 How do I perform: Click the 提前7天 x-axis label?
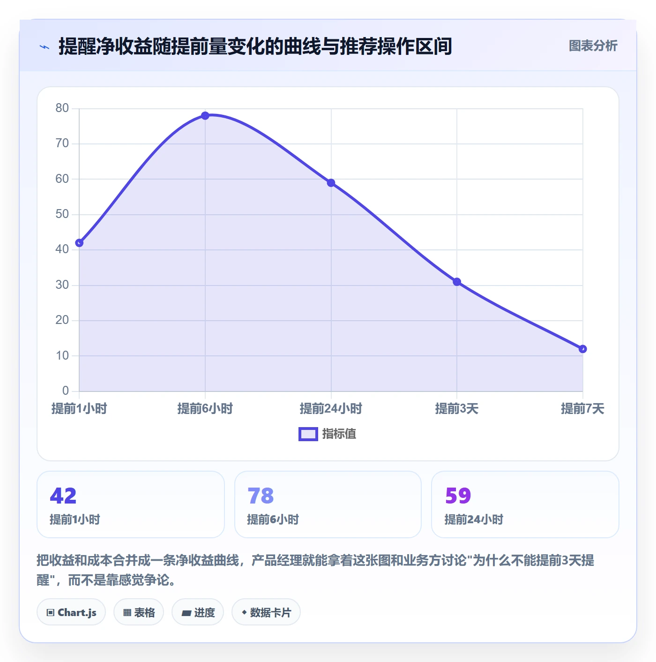582,409
